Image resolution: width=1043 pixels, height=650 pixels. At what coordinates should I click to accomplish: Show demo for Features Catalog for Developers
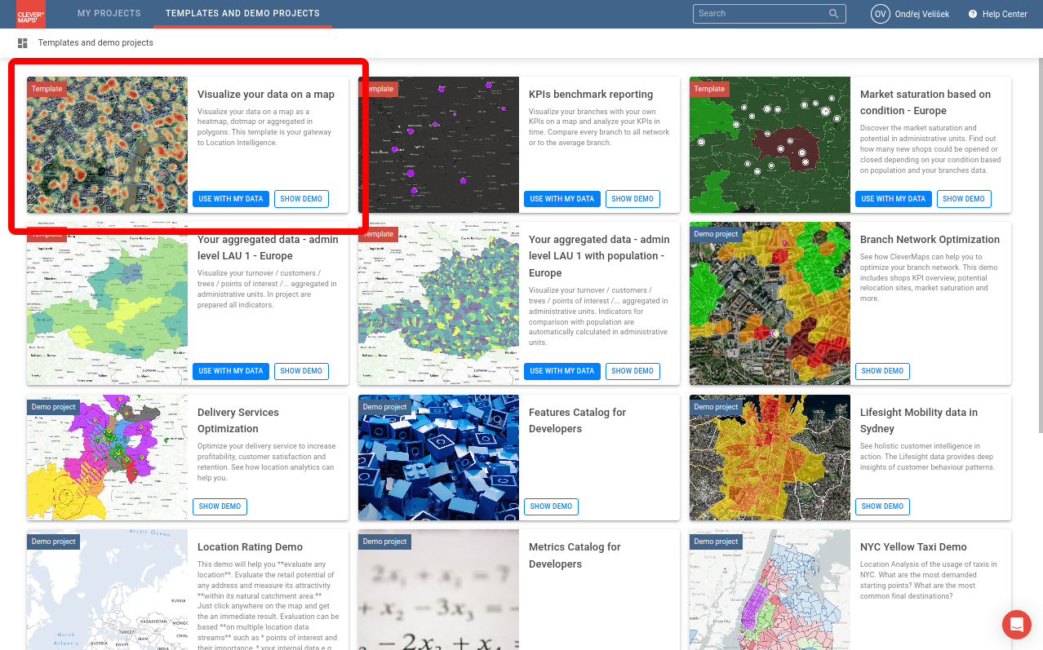click(x=551, y=506)
